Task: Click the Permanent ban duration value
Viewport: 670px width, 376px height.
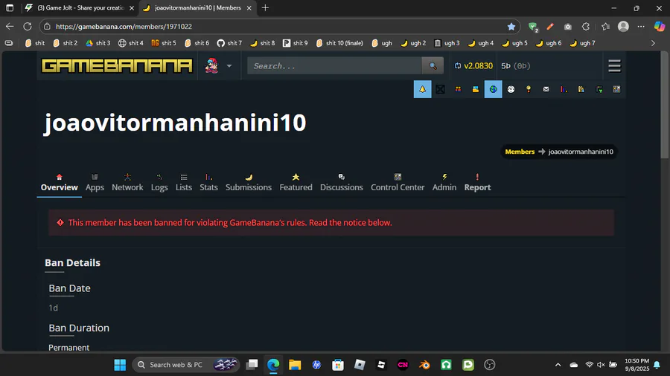Action: pyautogui.click(x=68, y=348)
